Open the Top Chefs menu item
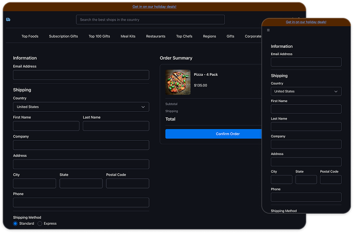354x233 pixels. pyautogui.click(x=184, y=36)
